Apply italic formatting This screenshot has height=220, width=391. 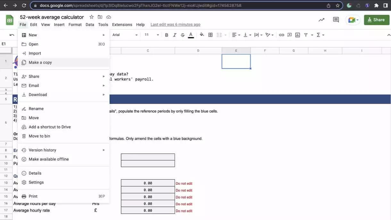pos(174,35)
